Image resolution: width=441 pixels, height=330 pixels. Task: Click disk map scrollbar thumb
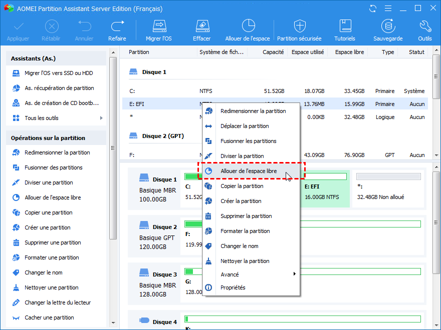point(436,222)
